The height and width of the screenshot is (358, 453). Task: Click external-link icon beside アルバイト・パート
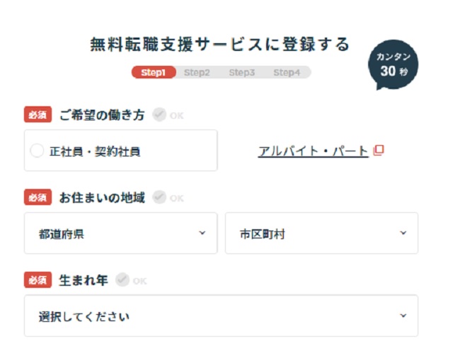pos(379,150)
